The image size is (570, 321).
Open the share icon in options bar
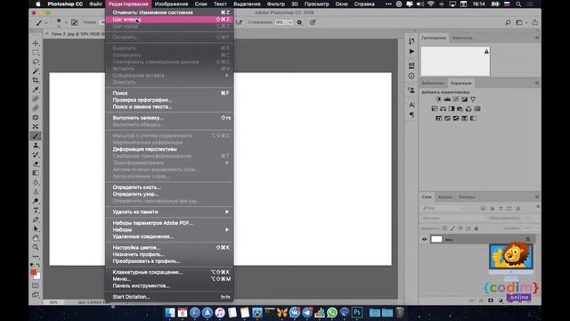[534, 22]
